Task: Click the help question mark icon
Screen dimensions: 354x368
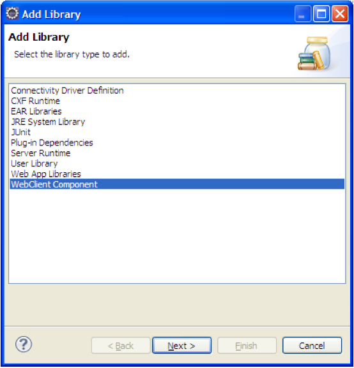Action: (23, 344)
